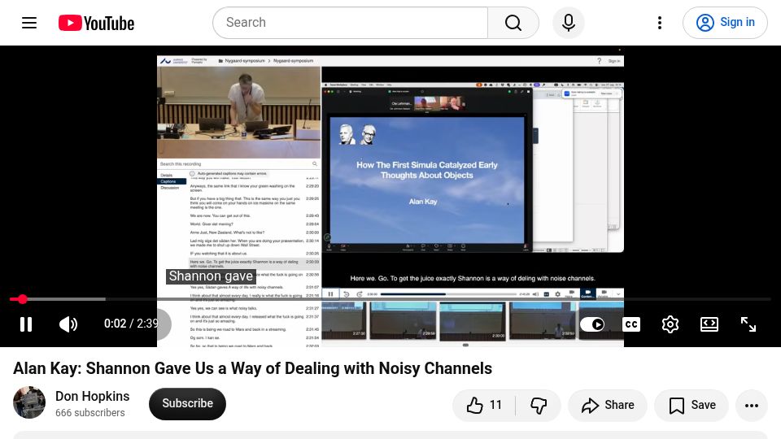The width and height of the screenshot is (781, 439).
Task: Click the Shannon gave caption overlay
Action: pos(211,276)
